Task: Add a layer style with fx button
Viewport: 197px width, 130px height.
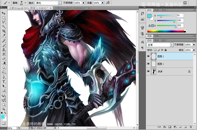Action: coord(165,127)
